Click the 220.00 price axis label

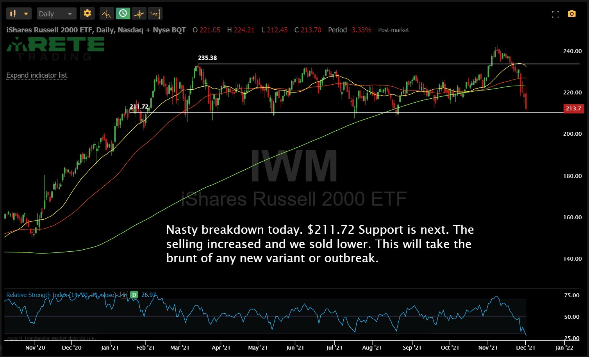pos(572,92)
